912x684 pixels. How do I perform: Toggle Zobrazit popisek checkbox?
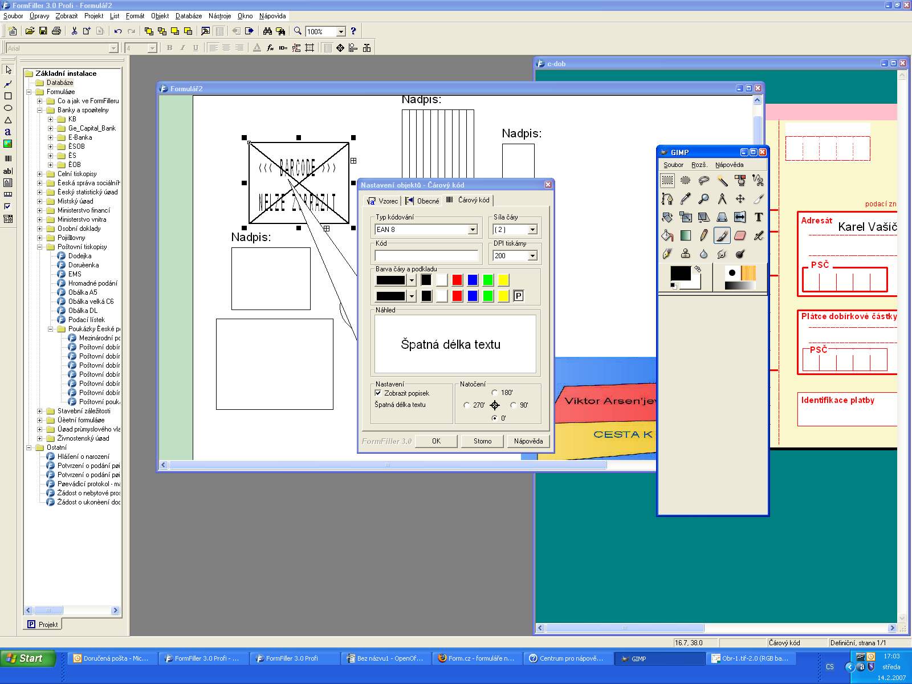[x=378, y=393]
